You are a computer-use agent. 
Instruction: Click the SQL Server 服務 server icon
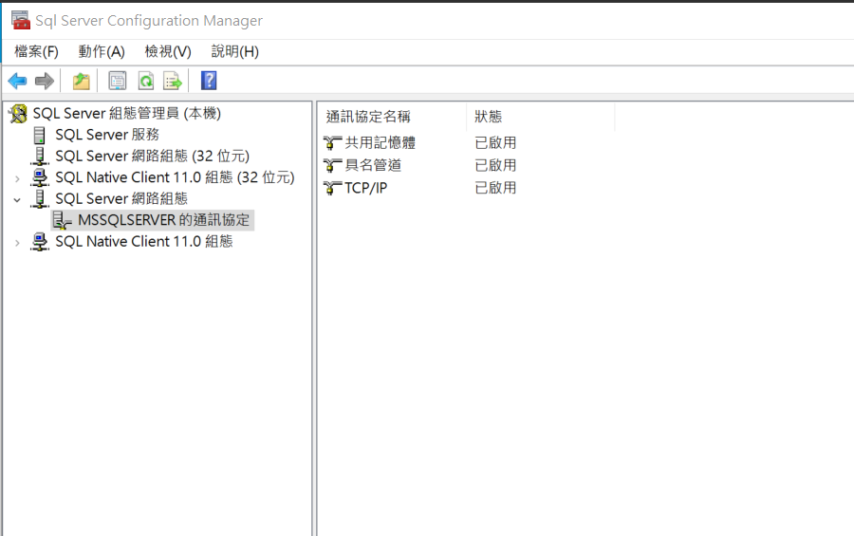(39, 135)
